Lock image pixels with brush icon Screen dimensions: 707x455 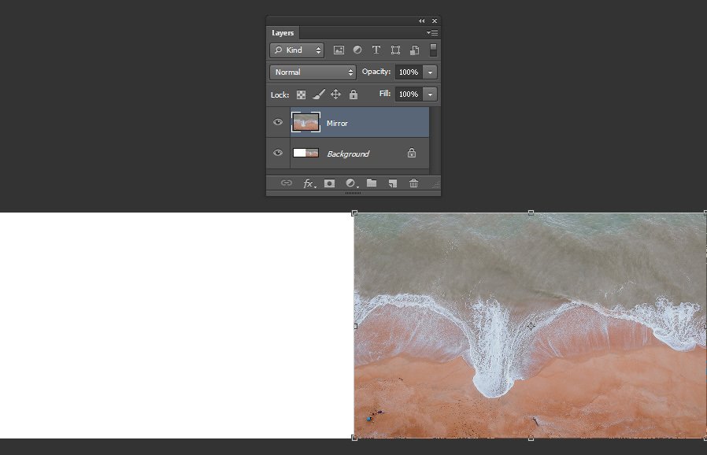coord(318,94)
